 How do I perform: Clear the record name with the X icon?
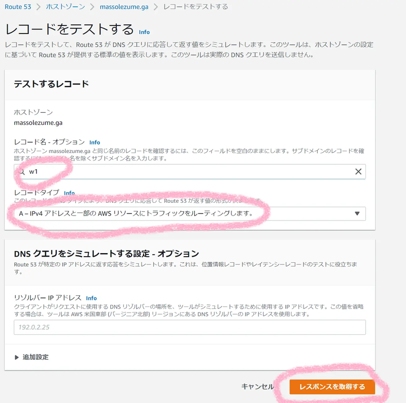pos(358,172)
